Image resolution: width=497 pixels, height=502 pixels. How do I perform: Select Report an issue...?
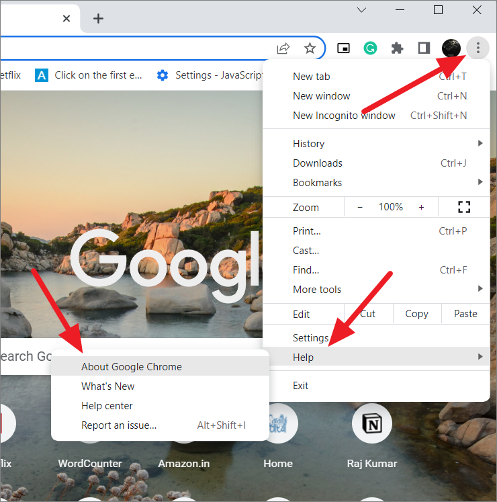coord(160,425)
